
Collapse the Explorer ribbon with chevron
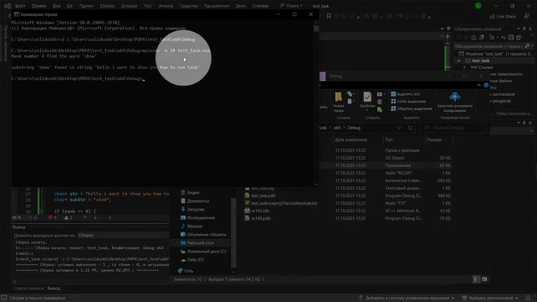click(x=479, y=85)
